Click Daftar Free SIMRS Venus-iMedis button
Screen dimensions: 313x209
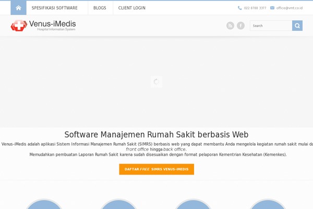(156, 169)
